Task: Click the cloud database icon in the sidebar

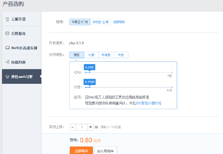Action: coord(7,33)
